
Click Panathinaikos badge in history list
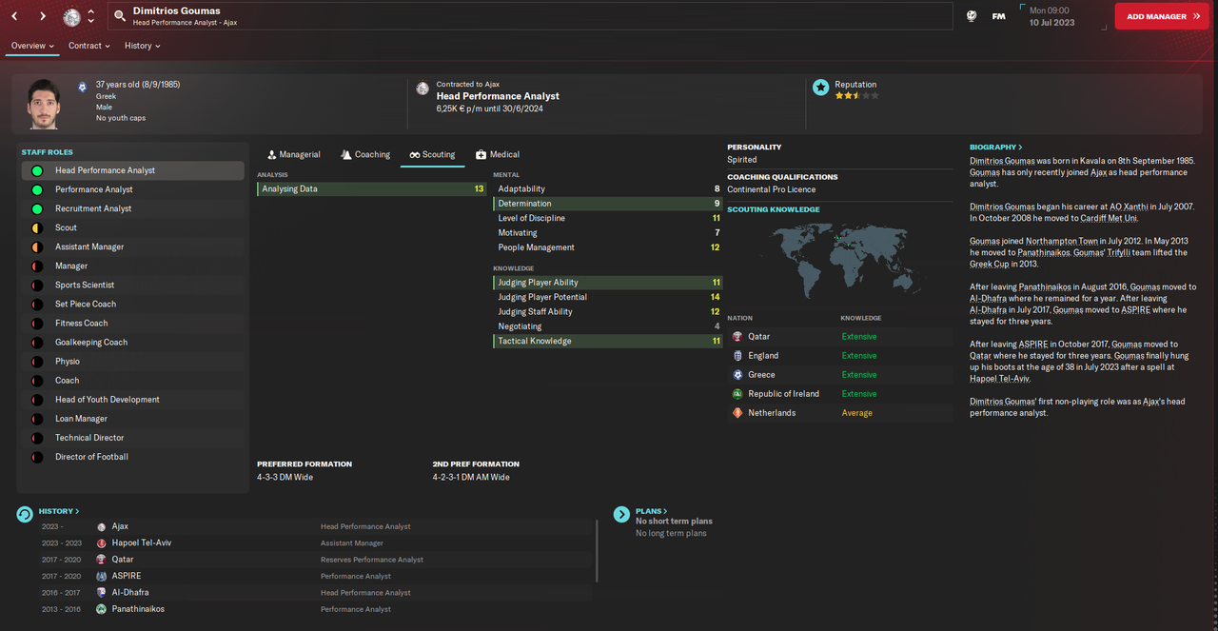point(102,609)
